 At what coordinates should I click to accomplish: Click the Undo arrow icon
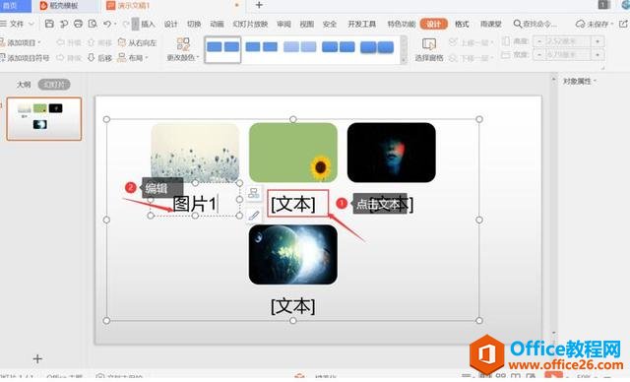point(107,24)
